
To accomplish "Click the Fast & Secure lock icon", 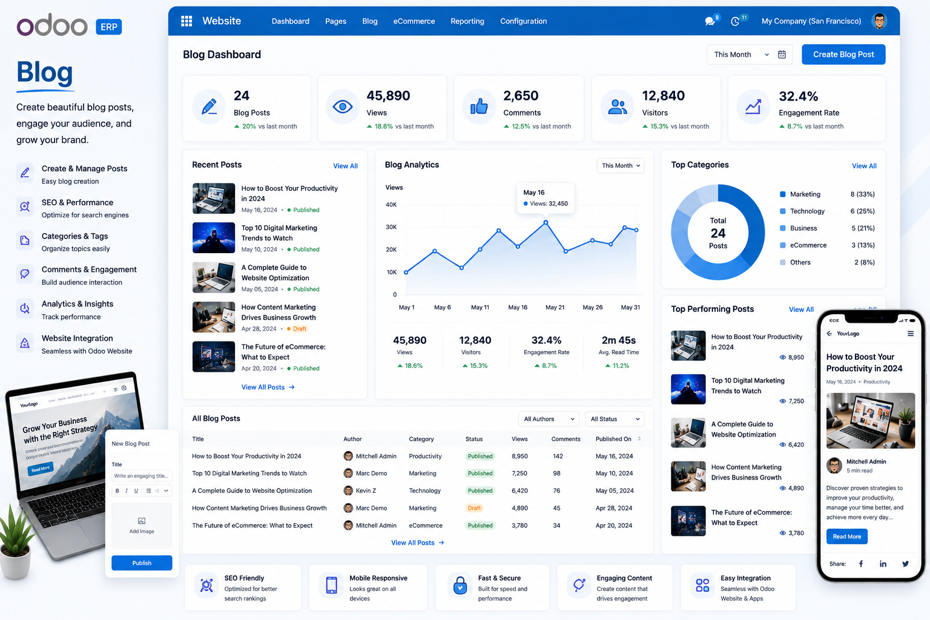I will (460, 585).
